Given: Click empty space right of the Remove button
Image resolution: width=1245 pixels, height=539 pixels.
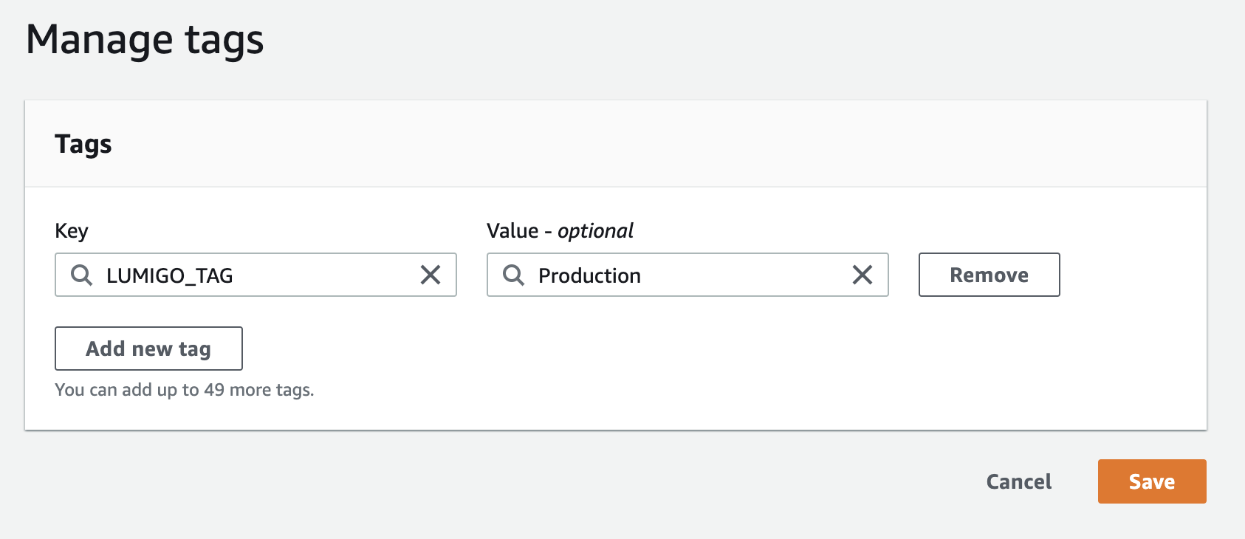Looking at the screenshot, I should tap(1130, 275).
